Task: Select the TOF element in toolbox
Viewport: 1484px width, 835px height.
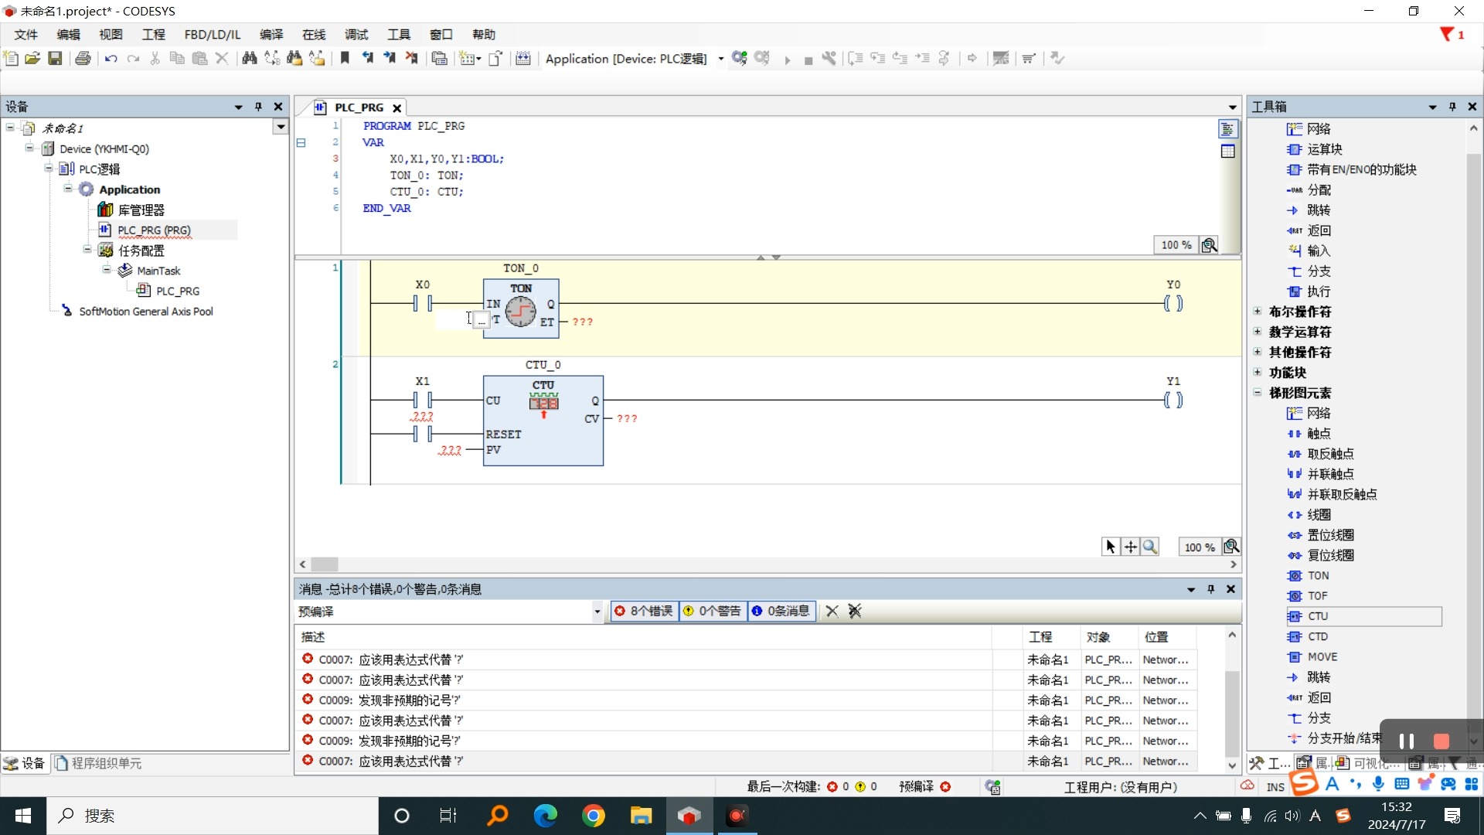Action: pos(1317,596)
